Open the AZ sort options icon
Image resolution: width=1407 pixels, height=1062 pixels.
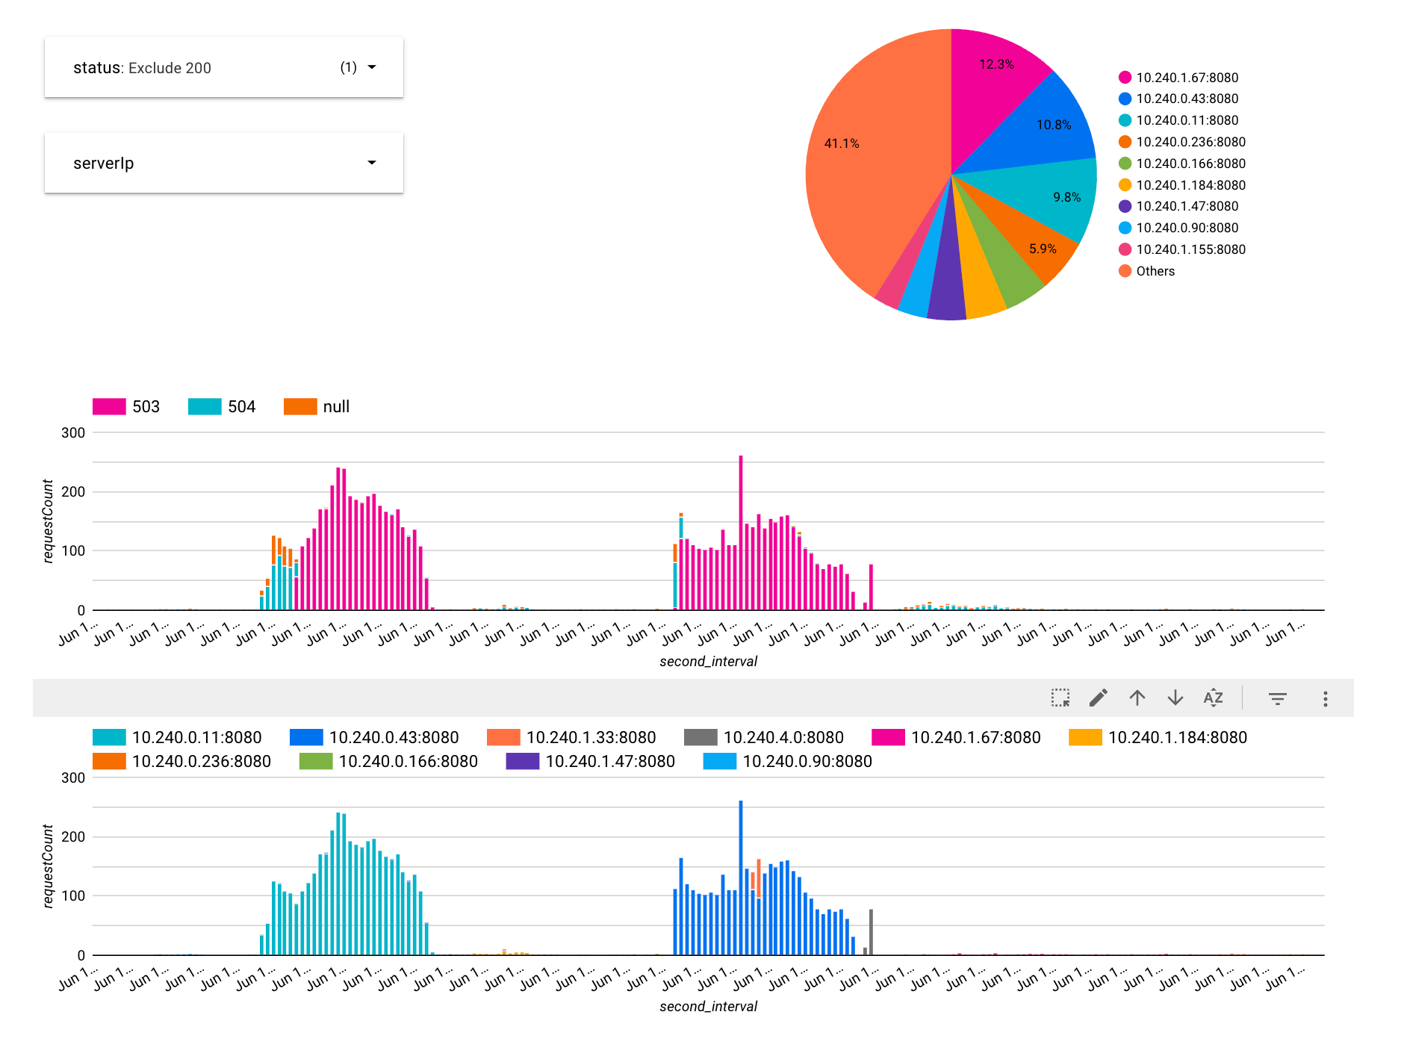pyautogui.click(x=1213, y=698)
